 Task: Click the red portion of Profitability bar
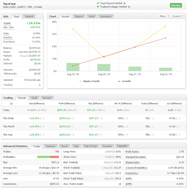pyautogui.click(x=54, y=157)
